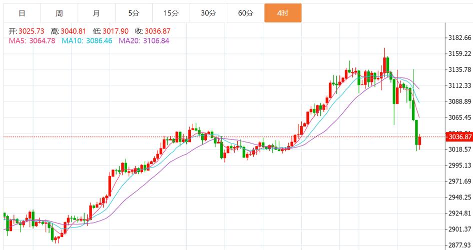Click the 2901.37 price axis label
This screenshot has height=250, width=473.
pos(459,229)
